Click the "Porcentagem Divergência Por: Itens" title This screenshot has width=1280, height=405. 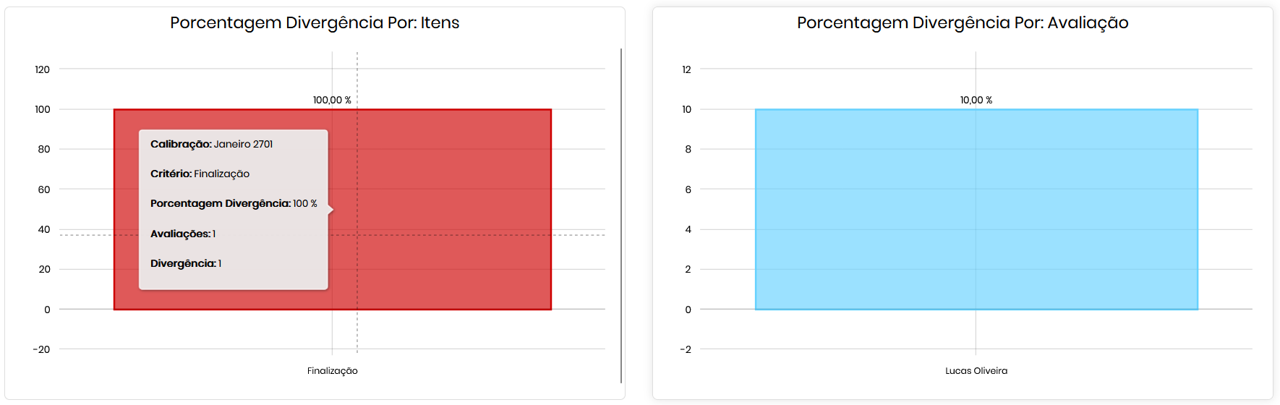pos(315,22)
